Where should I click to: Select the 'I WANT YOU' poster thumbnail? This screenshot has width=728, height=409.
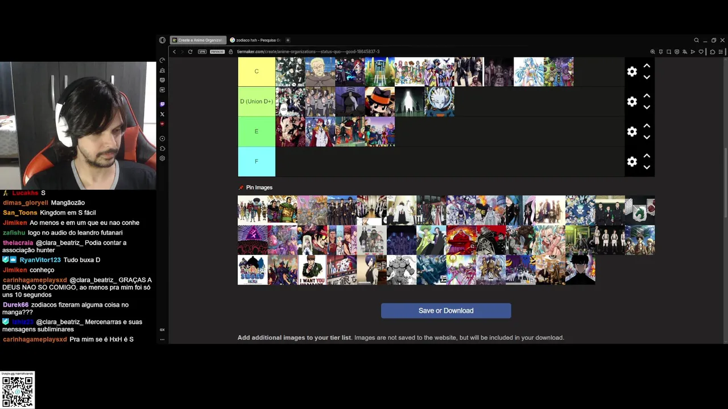[312, 270]
